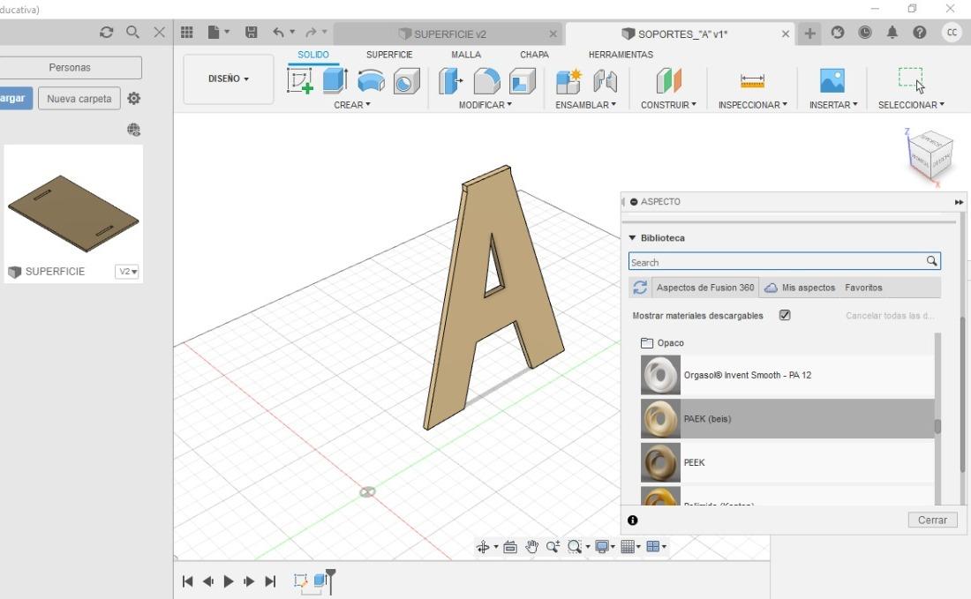Expand the INSPECCIONAR menu

[x=752, y=105]
